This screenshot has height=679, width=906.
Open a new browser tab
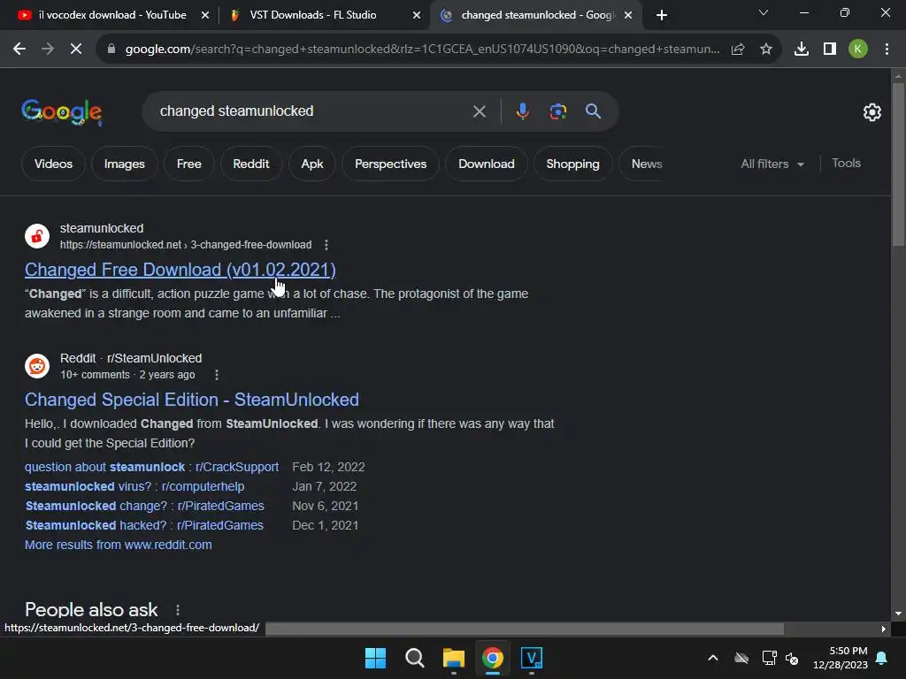coord(662,15)
